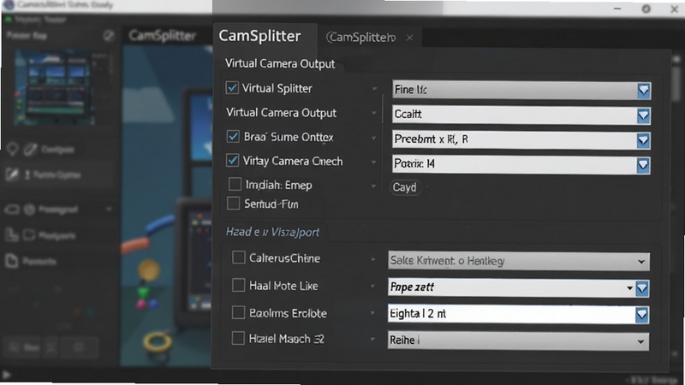Click the document page icon in the sidebar
Image resolution: width=685 pixels, height=385 pixels.
click(12, 261)
